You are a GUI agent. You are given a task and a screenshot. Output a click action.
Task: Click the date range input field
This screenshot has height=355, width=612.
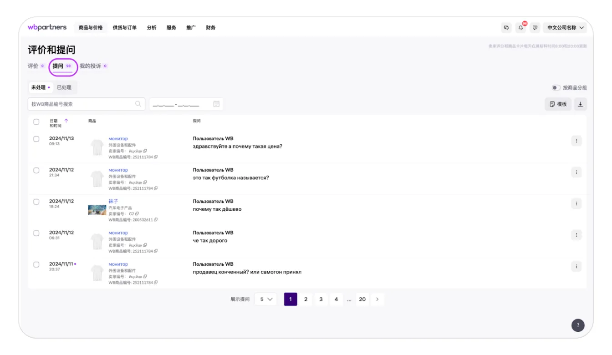(x=186, y=104)
